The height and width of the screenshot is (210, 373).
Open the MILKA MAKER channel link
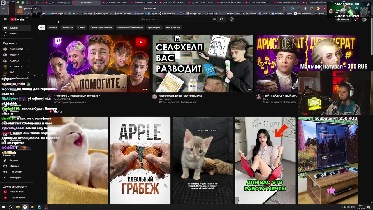tap(61, 99)
